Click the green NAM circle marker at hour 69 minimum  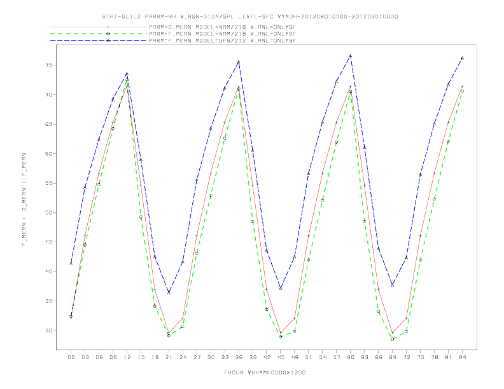(x=393, y=339)
